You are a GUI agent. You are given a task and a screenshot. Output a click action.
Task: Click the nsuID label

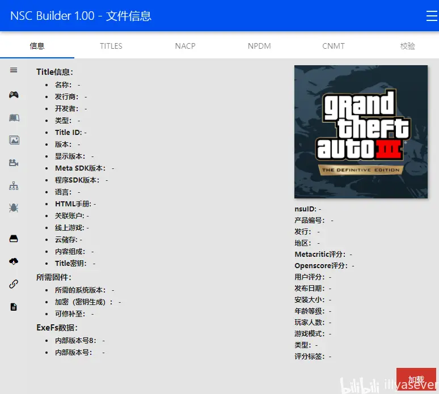306,209
